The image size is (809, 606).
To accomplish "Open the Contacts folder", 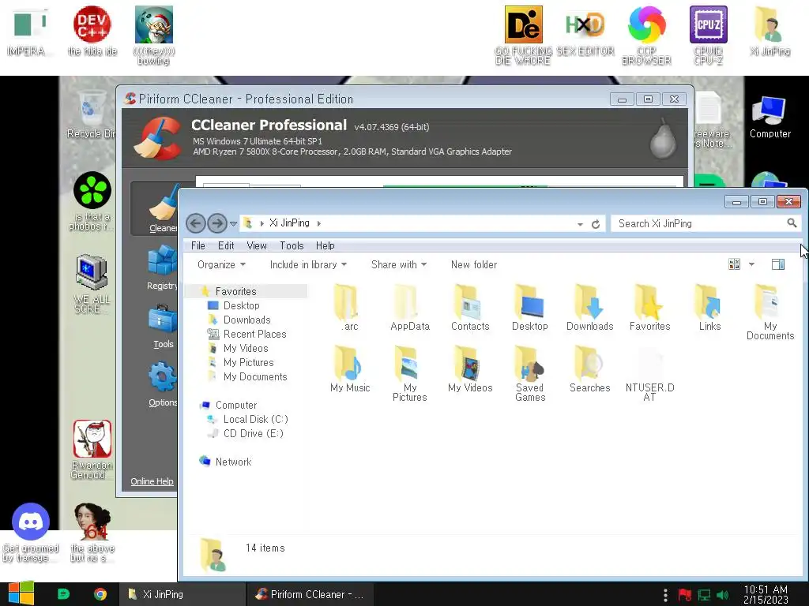I will coord(469,307).
